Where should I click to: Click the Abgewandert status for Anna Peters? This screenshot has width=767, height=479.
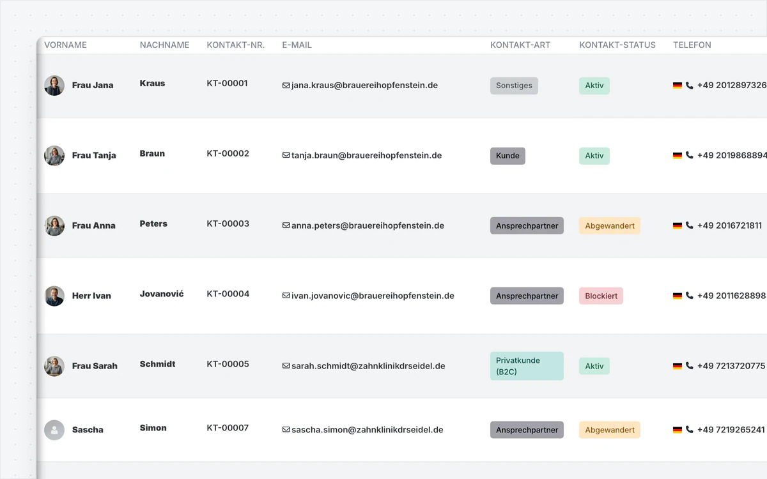coord(610,226)
